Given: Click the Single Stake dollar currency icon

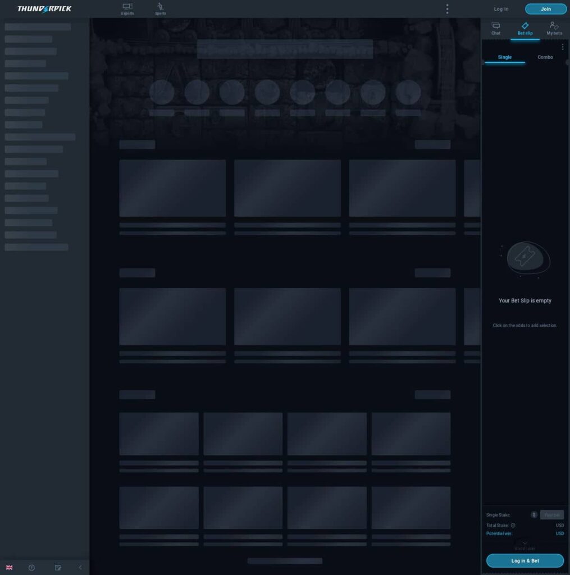Looking at the screenshot, I should coord(534,515).
